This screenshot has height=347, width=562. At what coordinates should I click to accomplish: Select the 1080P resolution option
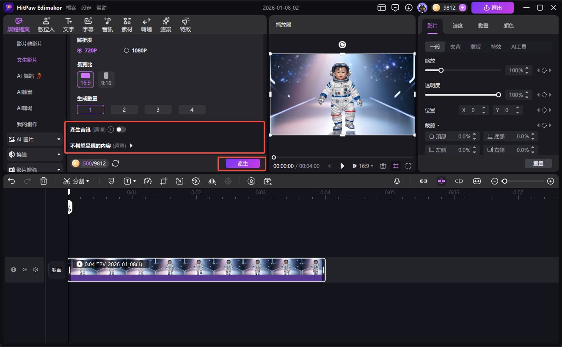127,50
